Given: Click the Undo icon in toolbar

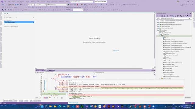Looking at the screenshot, I should click(21, 5).
